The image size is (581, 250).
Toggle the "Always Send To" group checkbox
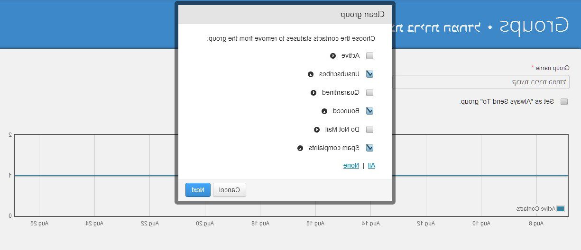pos(564,101)
